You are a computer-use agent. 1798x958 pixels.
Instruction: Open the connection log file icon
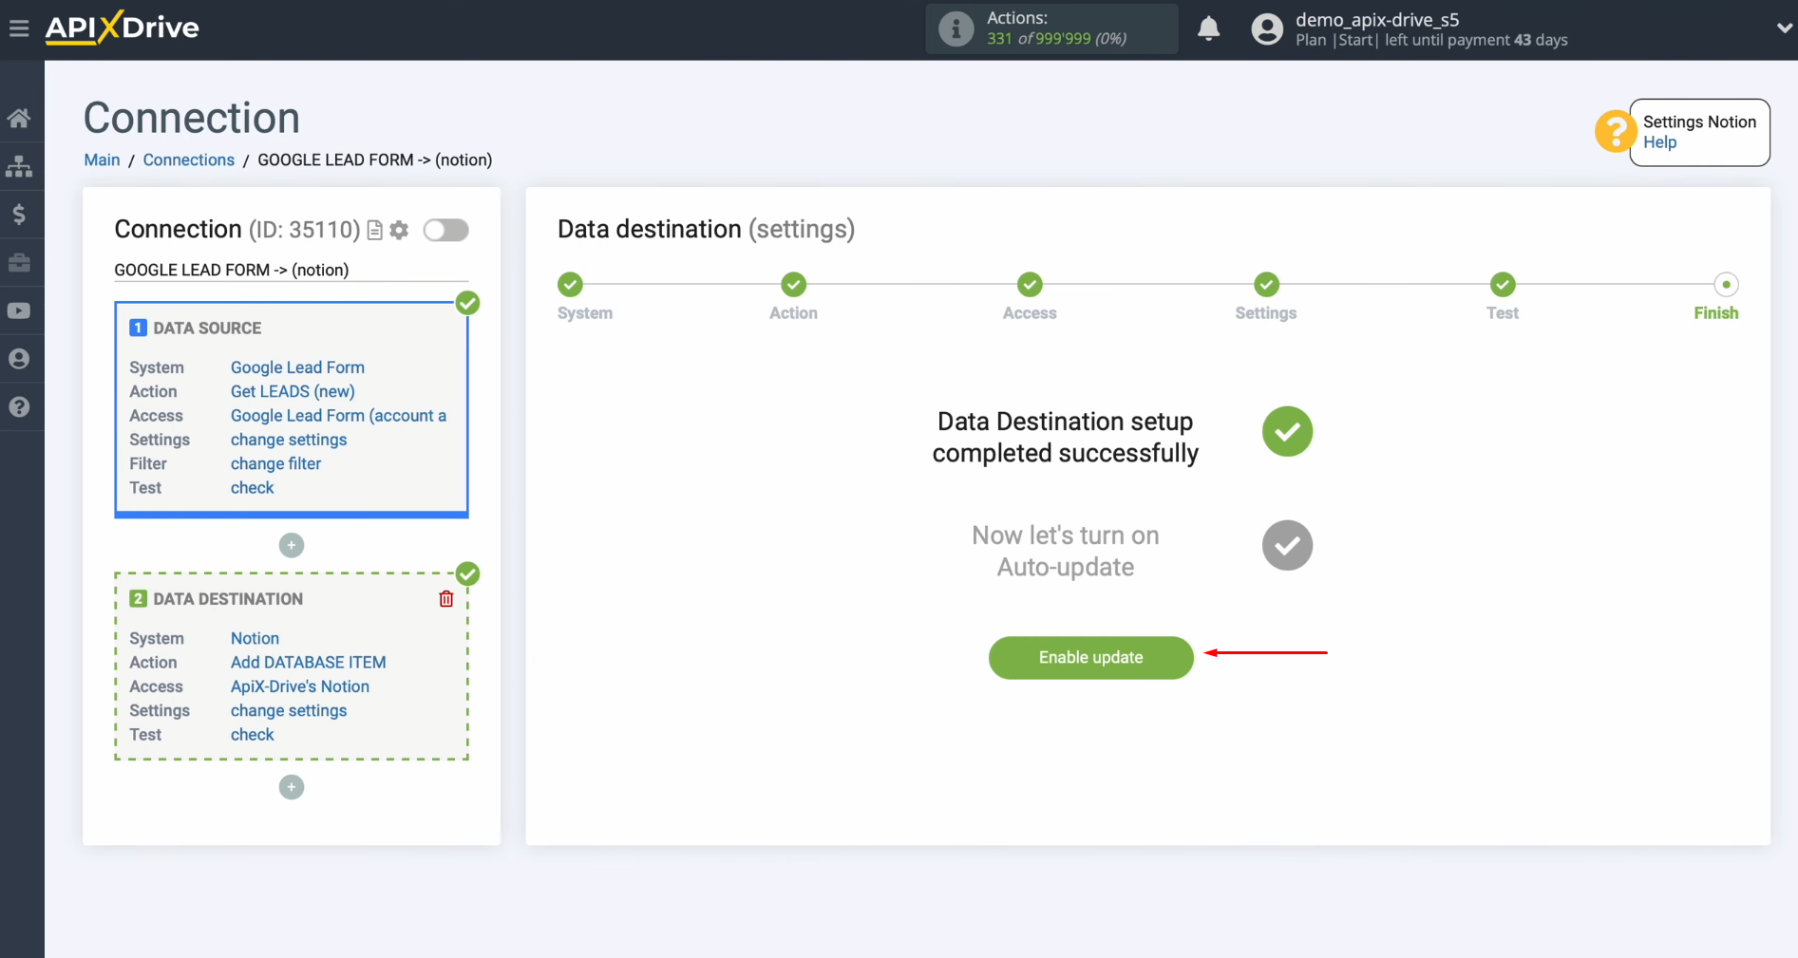[374, 230]
